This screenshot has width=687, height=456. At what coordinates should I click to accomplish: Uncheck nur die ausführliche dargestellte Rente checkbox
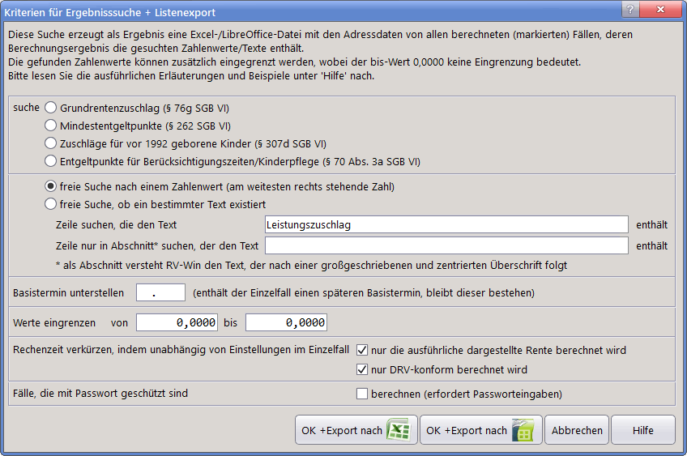point(362,351)
